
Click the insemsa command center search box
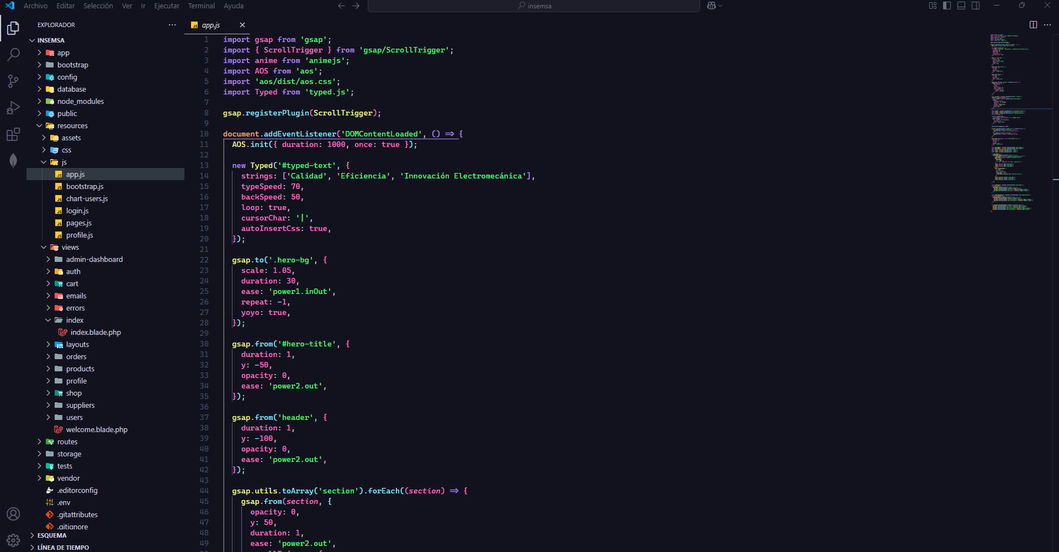[534, 6]
